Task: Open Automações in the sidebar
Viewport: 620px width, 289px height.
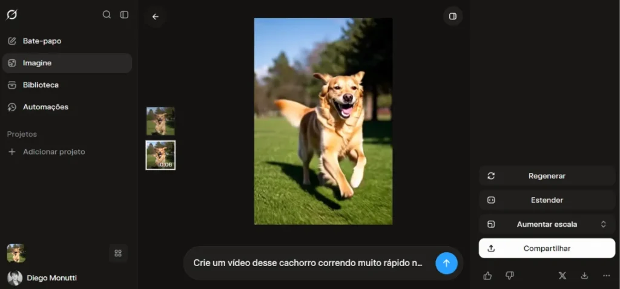Action: coord(67,107)
